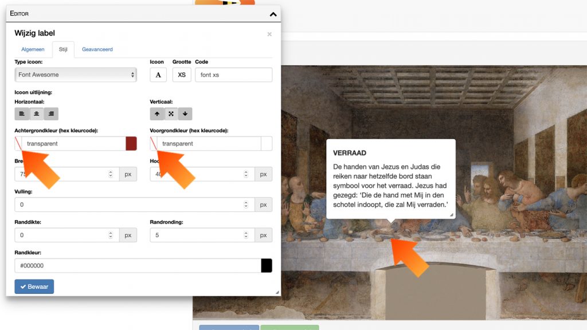Screen dimensions: 587x330
Task: Edit the Achtergrondkleur hex field
Action: point(74,144)
